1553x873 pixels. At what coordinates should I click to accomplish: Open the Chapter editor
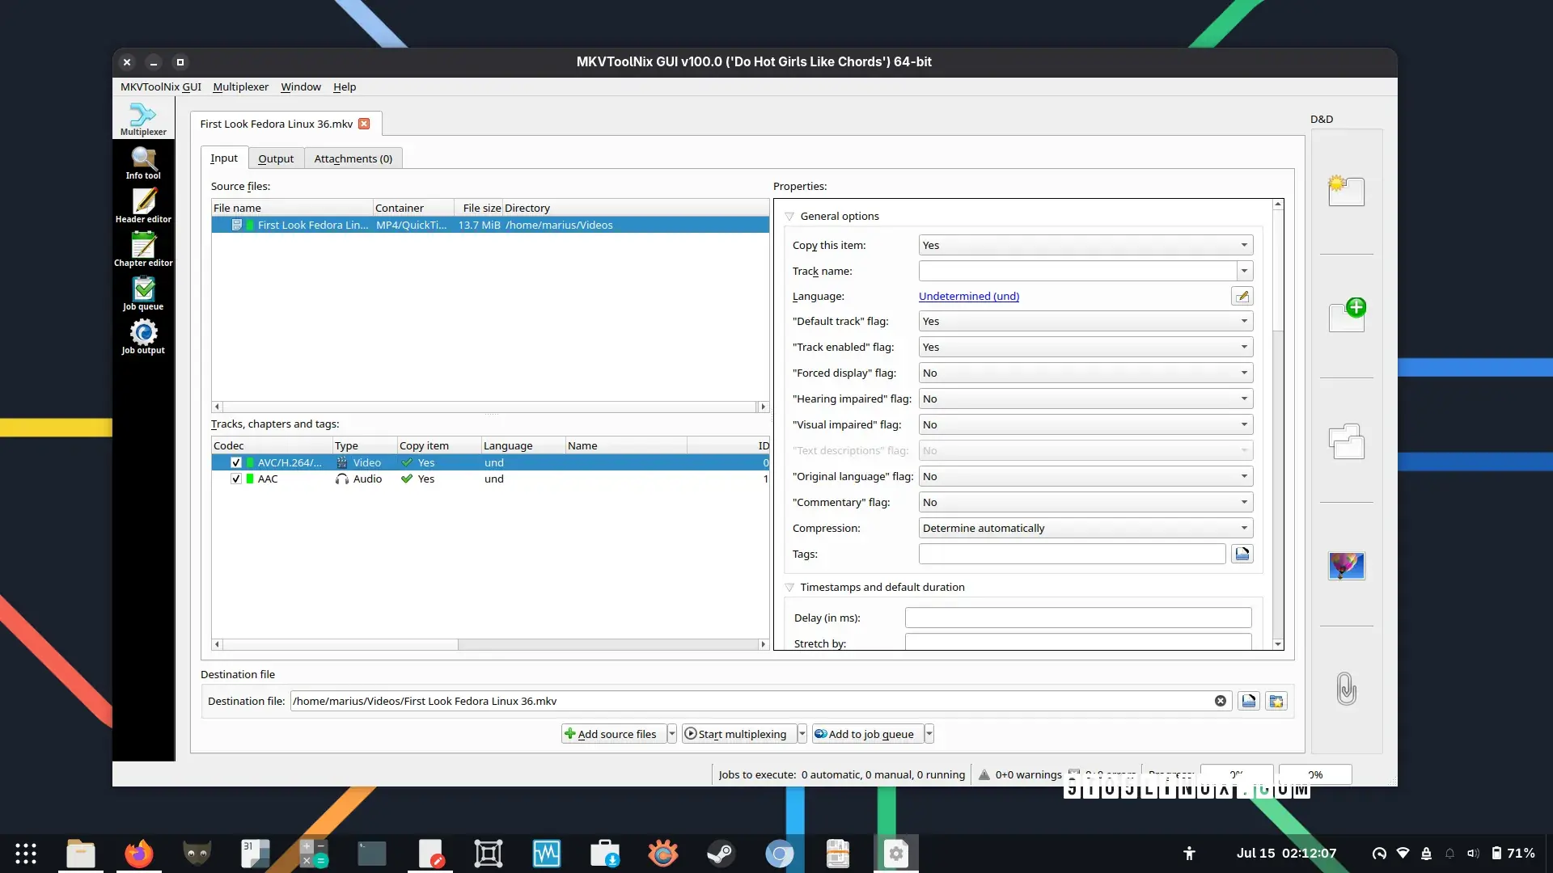(143, 250)
